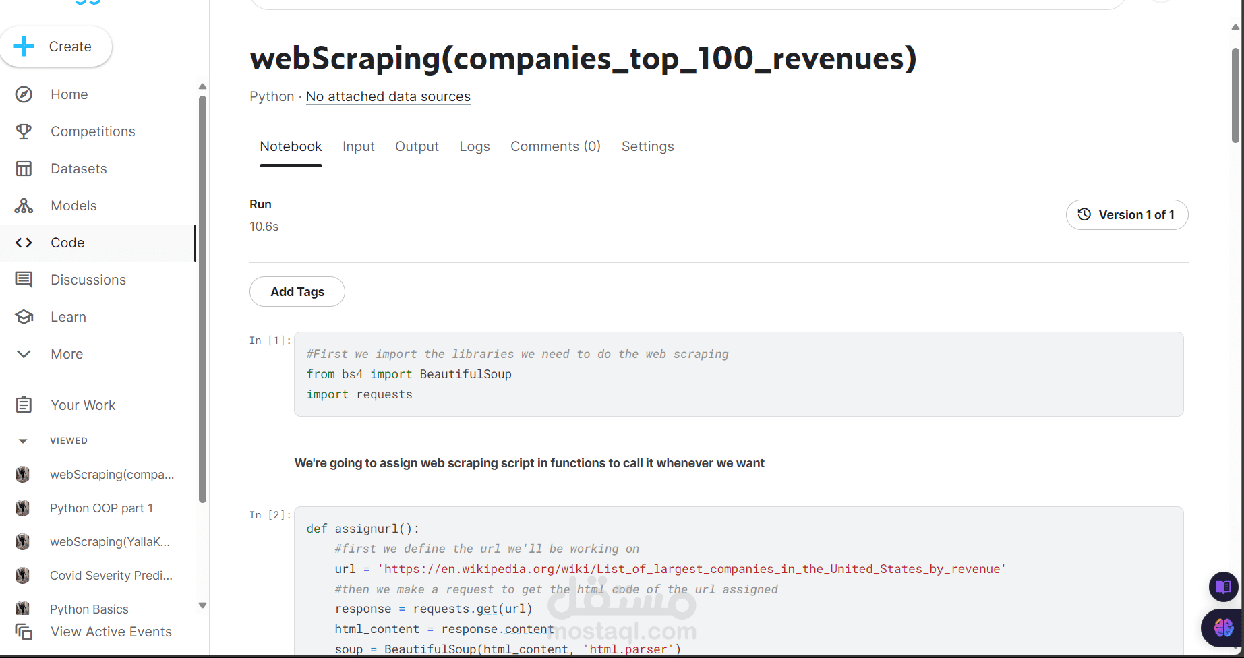Open Learn via the graduation cap icon
Viewport: 1244px width, 658px height.
pyautogui.click(x=24, y=317)
